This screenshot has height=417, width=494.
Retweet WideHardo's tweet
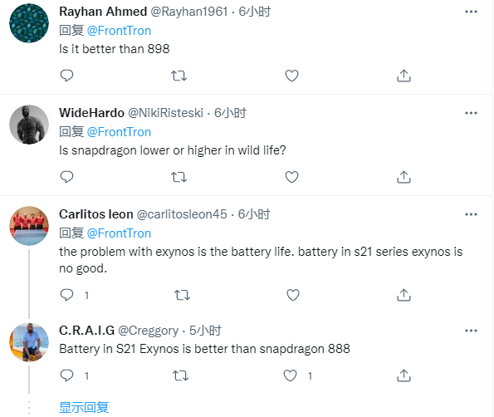pos(179,177)
